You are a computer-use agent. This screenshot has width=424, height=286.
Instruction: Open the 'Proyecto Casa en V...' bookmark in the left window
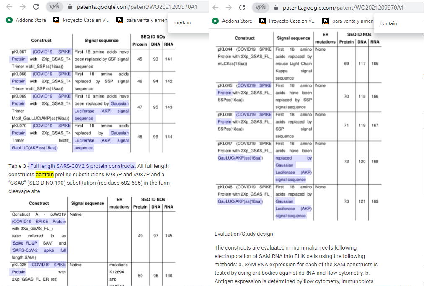(x=82, y=20)
